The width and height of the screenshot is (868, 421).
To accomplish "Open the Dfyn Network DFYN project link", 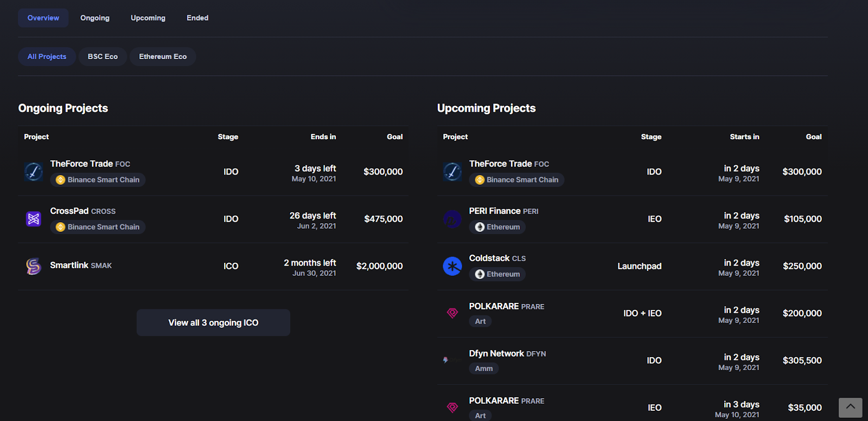I will 508,353.
